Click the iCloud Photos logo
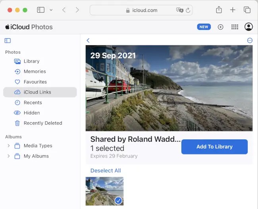 coord(29,27)
